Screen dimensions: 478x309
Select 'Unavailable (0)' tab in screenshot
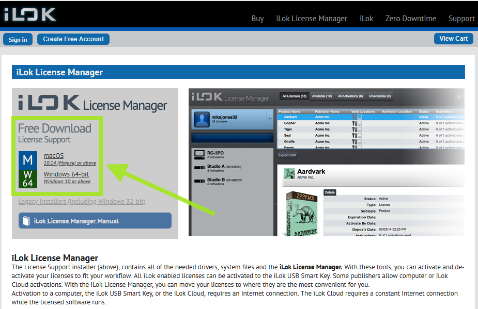pos(379,96)
